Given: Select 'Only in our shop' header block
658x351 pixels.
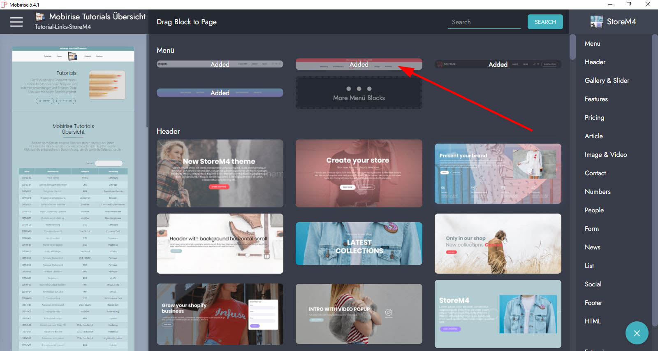Looking at the screenshot, I should (x=498, y=244).
